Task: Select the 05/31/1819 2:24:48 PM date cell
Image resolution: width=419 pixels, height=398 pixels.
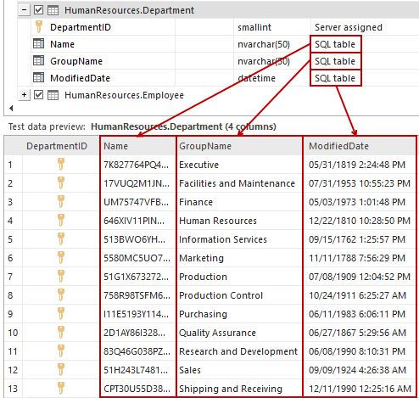Action: [360, 165]
